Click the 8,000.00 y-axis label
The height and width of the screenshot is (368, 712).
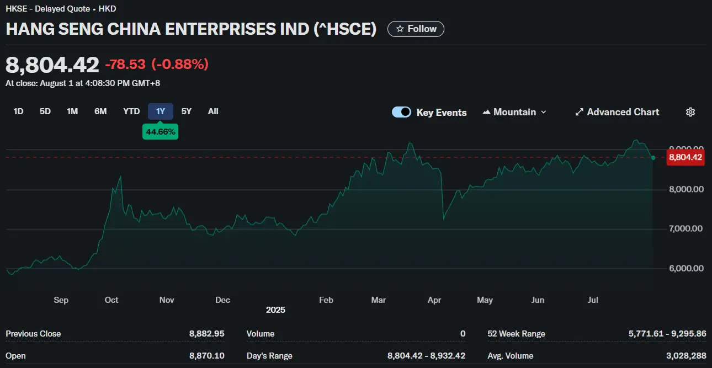pos(686,189)
